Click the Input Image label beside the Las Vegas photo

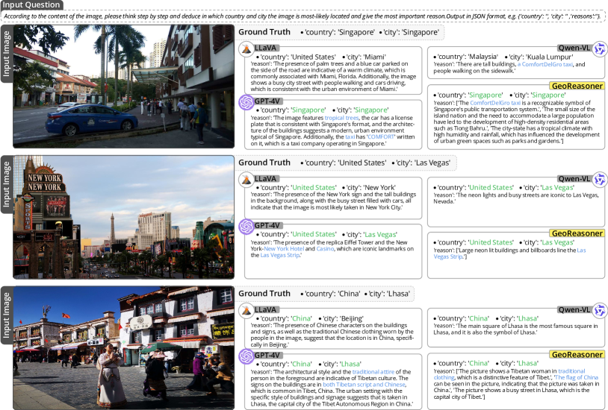click(x=7, y=184)
